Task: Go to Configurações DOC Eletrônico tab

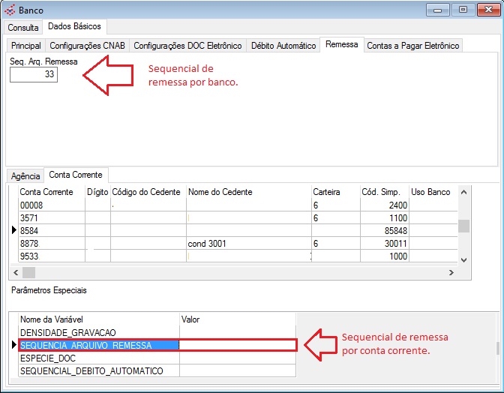Action: 187,46
